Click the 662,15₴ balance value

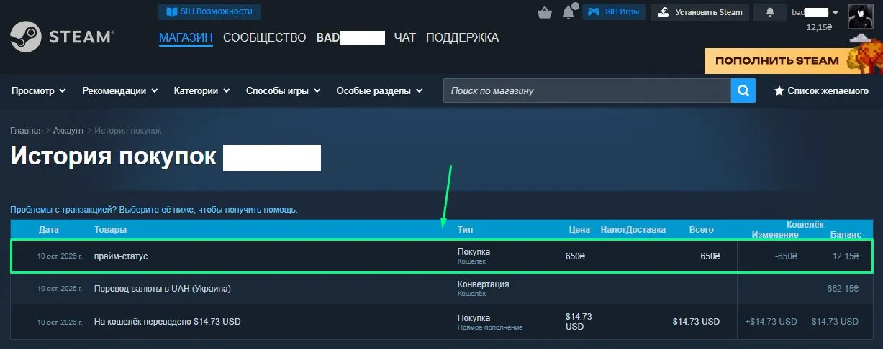pos(843,289)
